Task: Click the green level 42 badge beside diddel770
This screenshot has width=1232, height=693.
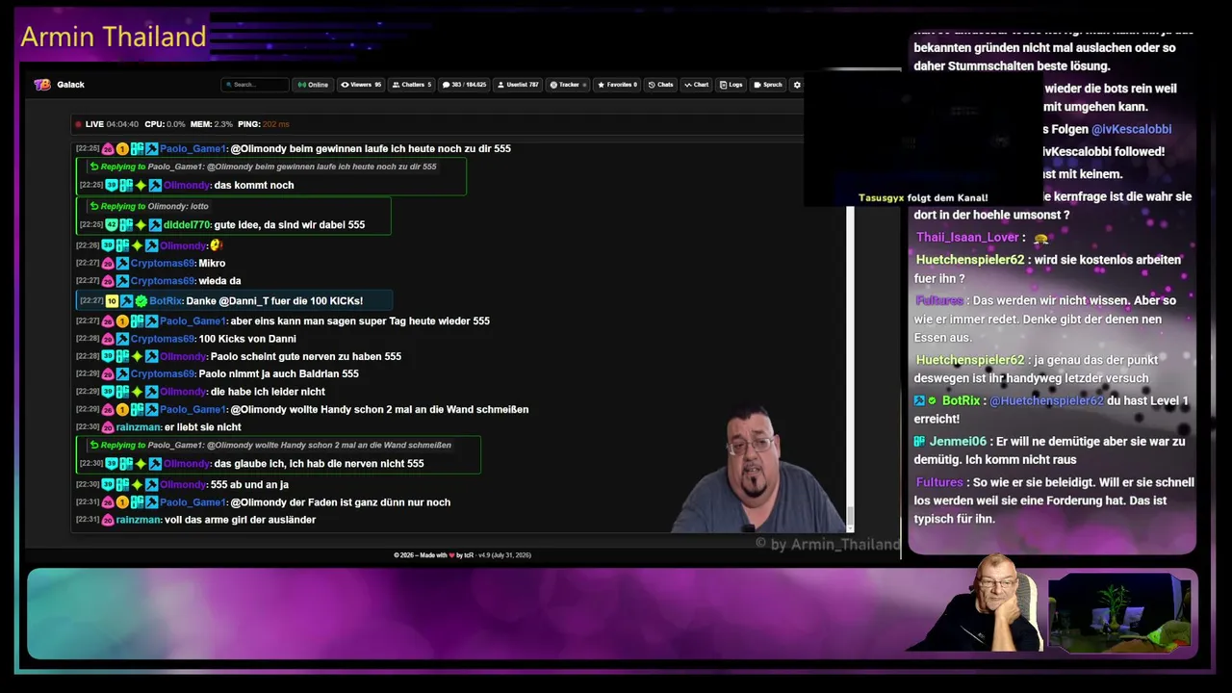Action: [112, 224]
